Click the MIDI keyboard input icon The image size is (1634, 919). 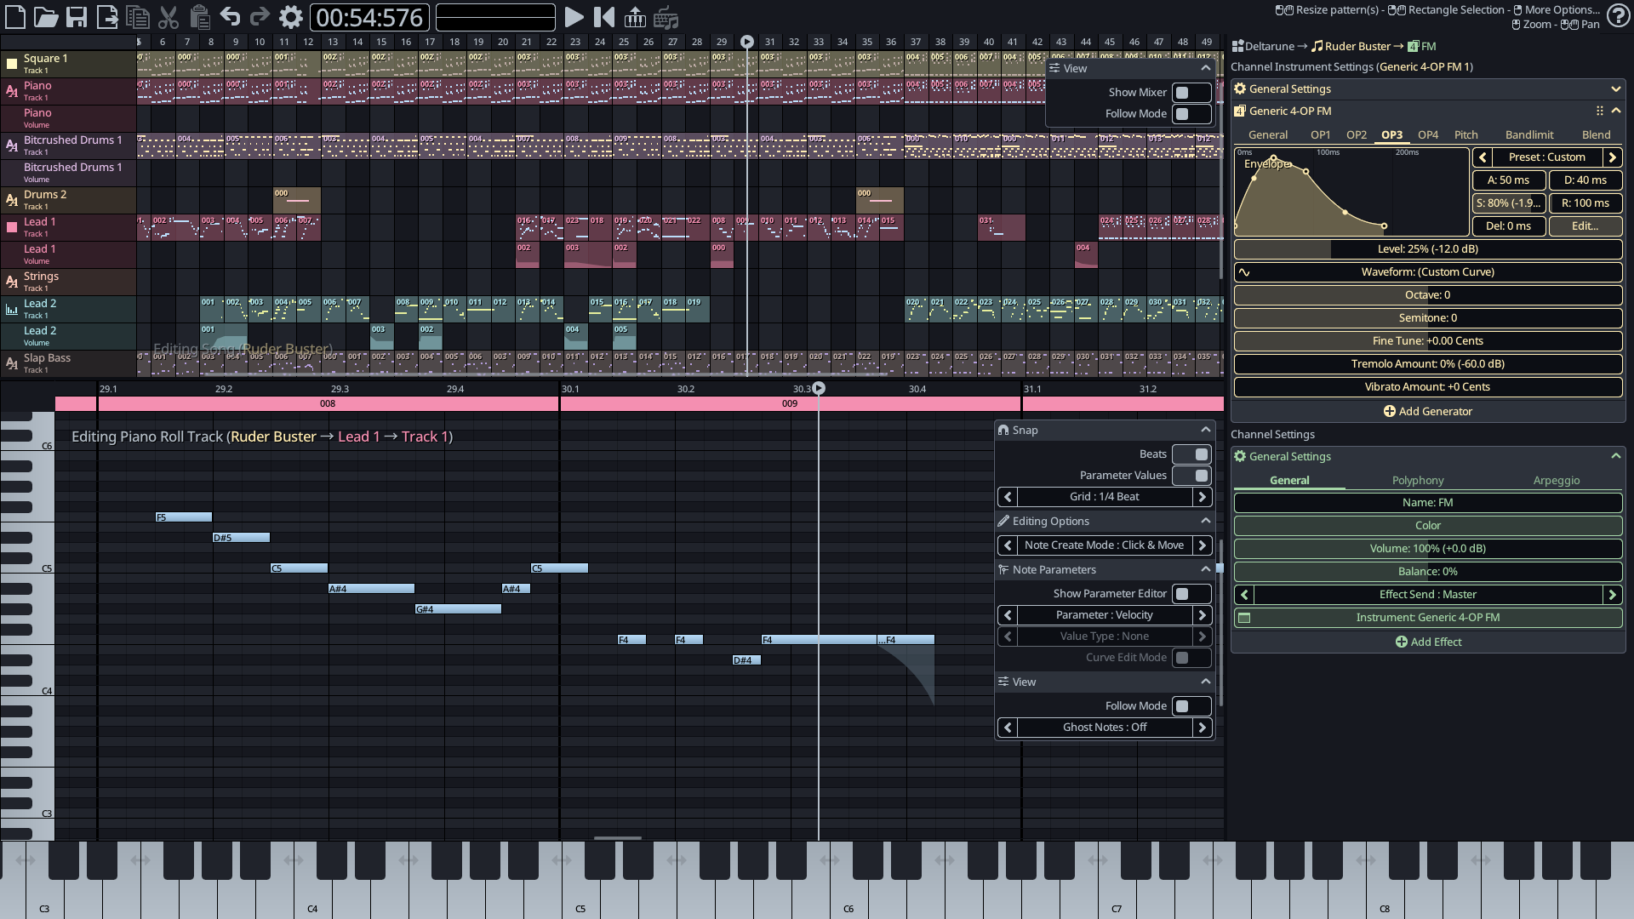(635, 17)
